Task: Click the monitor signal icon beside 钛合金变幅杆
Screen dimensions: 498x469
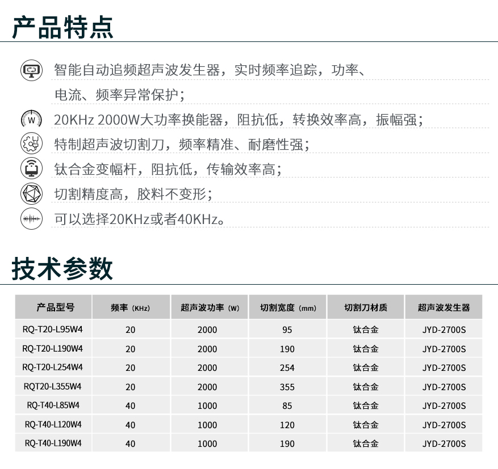Action: tap(31, 169)
